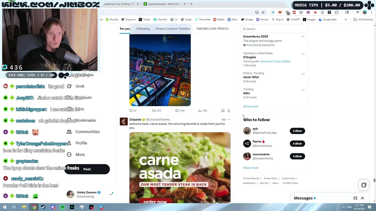376x211 pixels.
Task: Open the X extension icon in toolbar
Action: click(x=329, y=12)
